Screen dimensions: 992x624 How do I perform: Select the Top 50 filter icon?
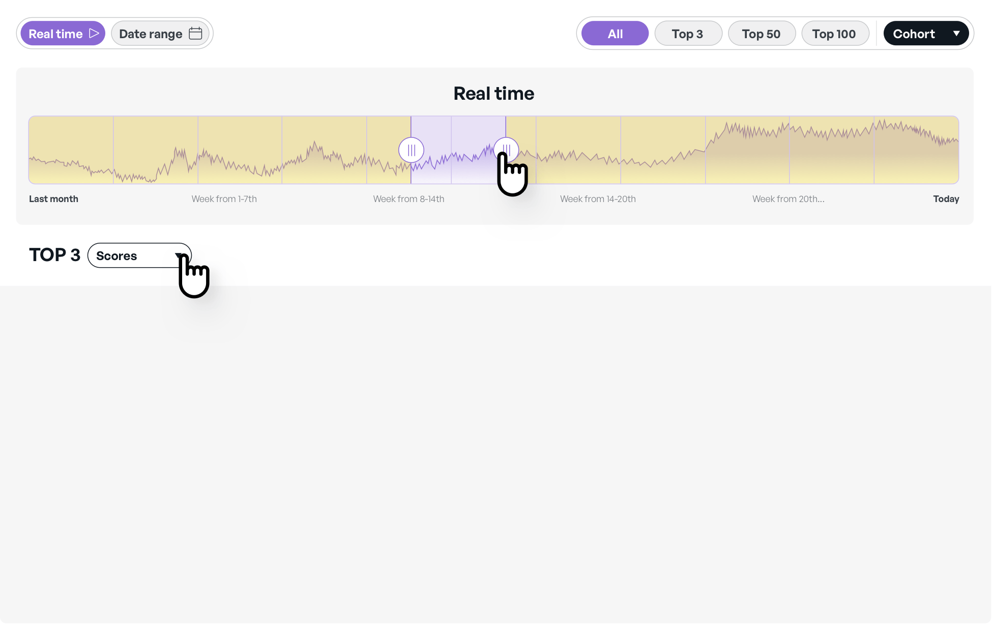[x=761, y=33]
